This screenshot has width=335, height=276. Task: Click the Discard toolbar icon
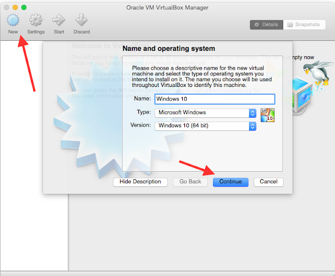(82, 20)
